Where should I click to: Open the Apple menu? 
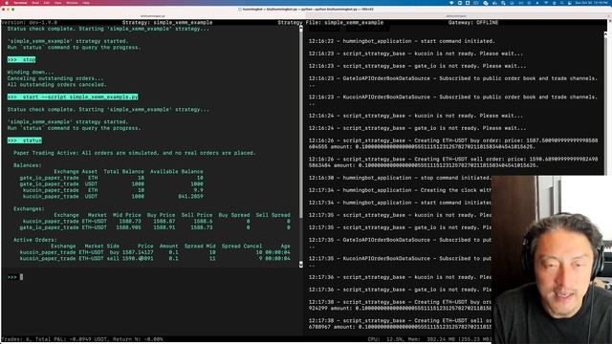[7, 3]
